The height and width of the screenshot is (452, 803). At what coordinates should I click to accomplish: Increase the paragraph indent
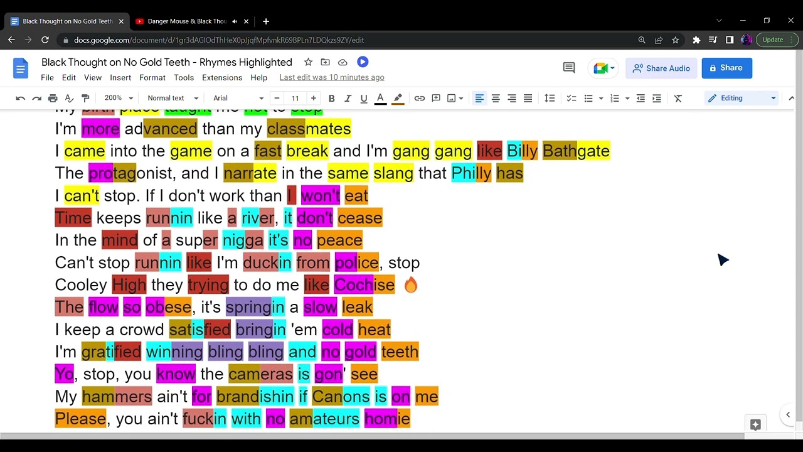click(x=657, y=98)
